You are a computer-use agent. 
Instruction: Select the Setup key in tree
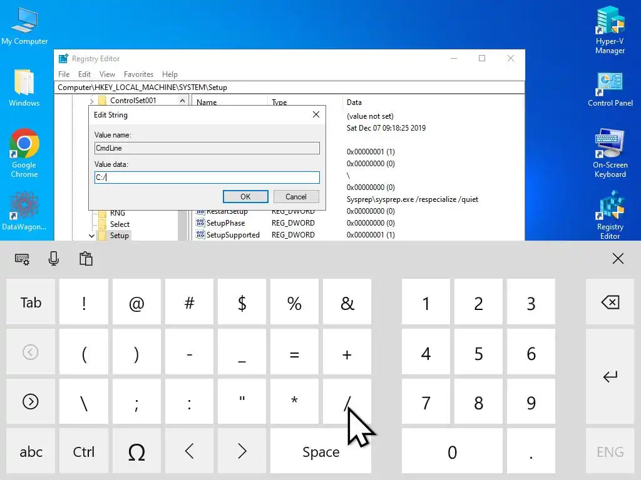coord(119,236)
